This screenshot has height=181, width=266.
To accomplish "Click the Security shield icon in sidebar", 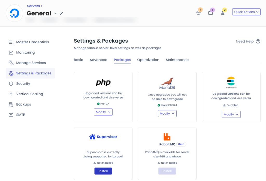I will pos(11,84).
